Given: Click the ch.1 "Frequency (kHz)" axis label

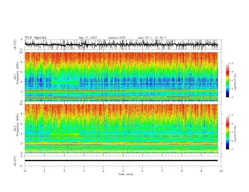Looking at the screenshot, I should click(18, 73).
